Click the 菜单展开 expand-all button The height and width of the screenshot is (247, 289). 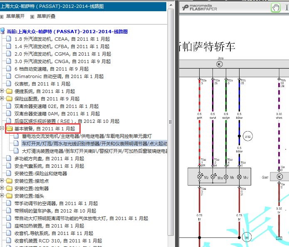pyautogui.click(x=15, y=16)
